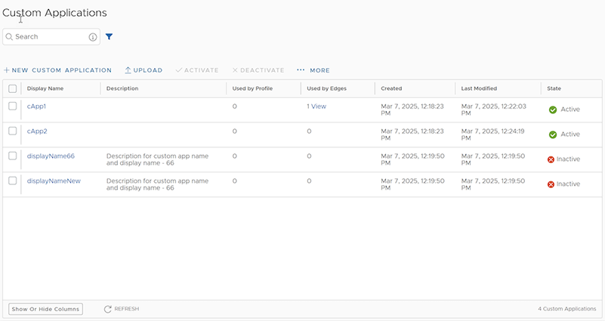Click the green Active icon for cApp1
Screen dimensions: 605x321
point(553,110)
